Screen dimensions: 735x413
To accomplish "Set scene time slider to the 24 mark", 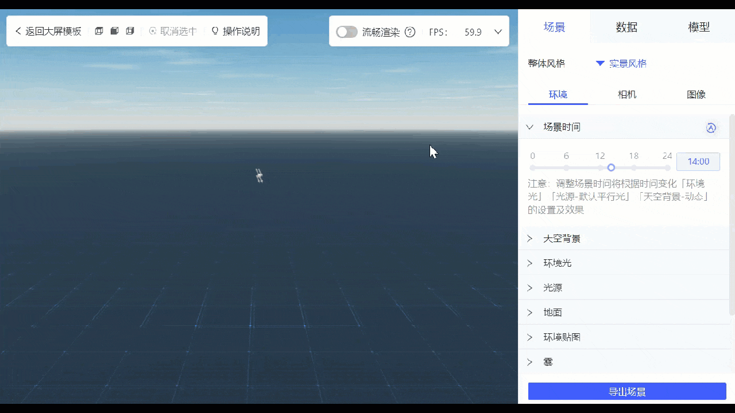I will pyautogui.click(x=667, y=167).
